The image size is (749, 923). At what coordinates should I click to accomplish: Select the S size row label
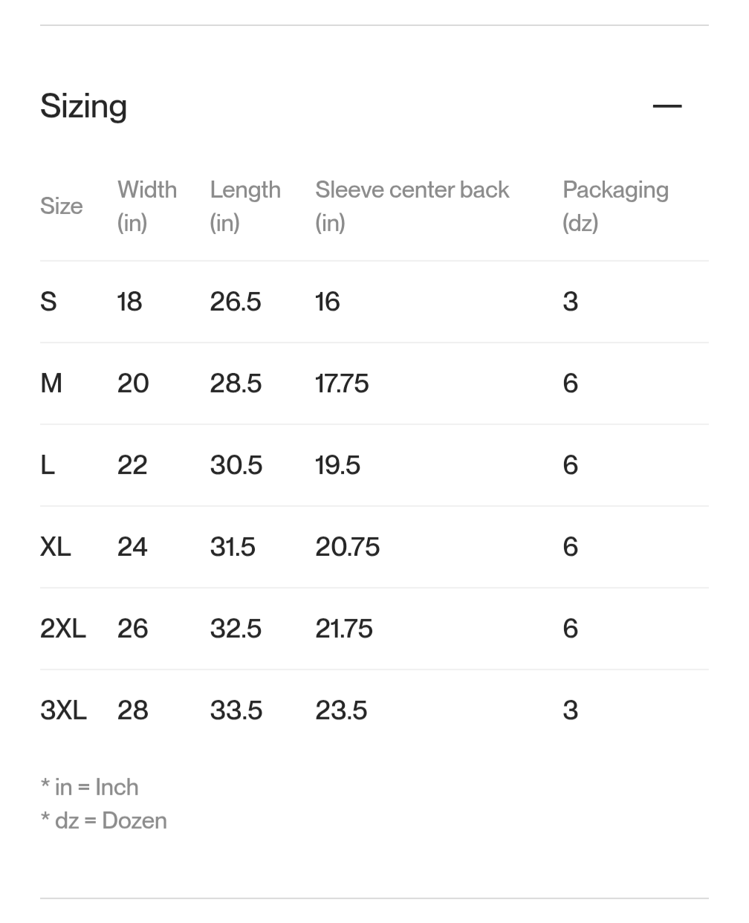click(x=48, y=302)
